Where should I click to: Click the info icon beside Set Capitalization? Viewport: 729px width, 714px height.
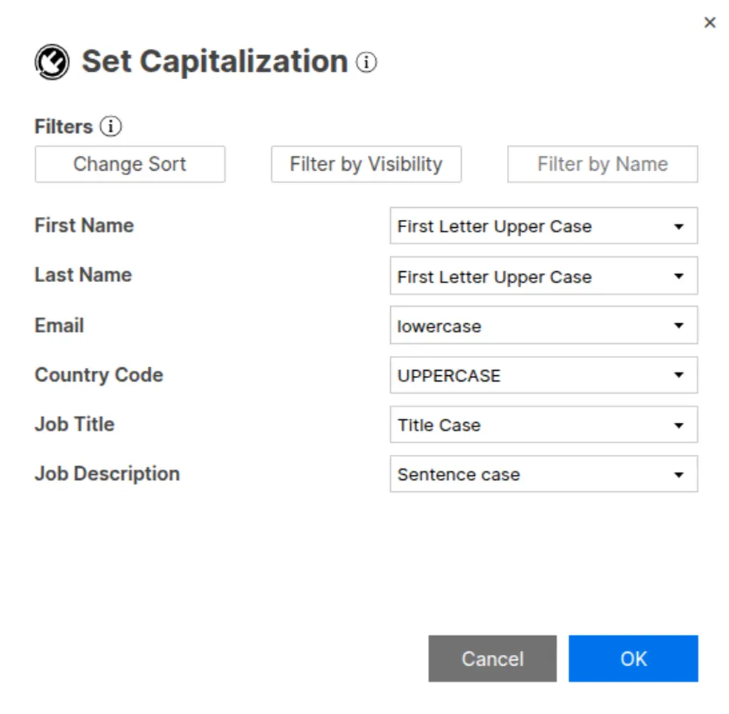pos(367,63)
